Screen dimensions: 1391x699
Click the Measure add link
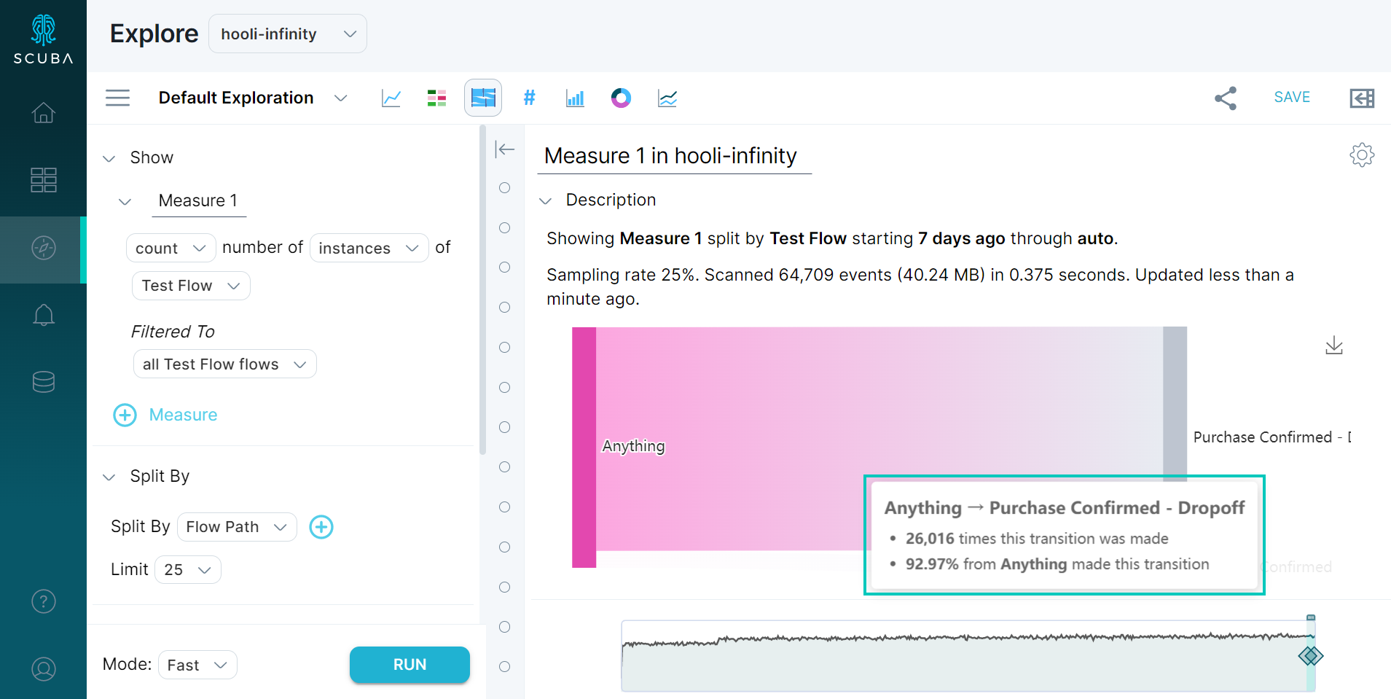(183, 415)
